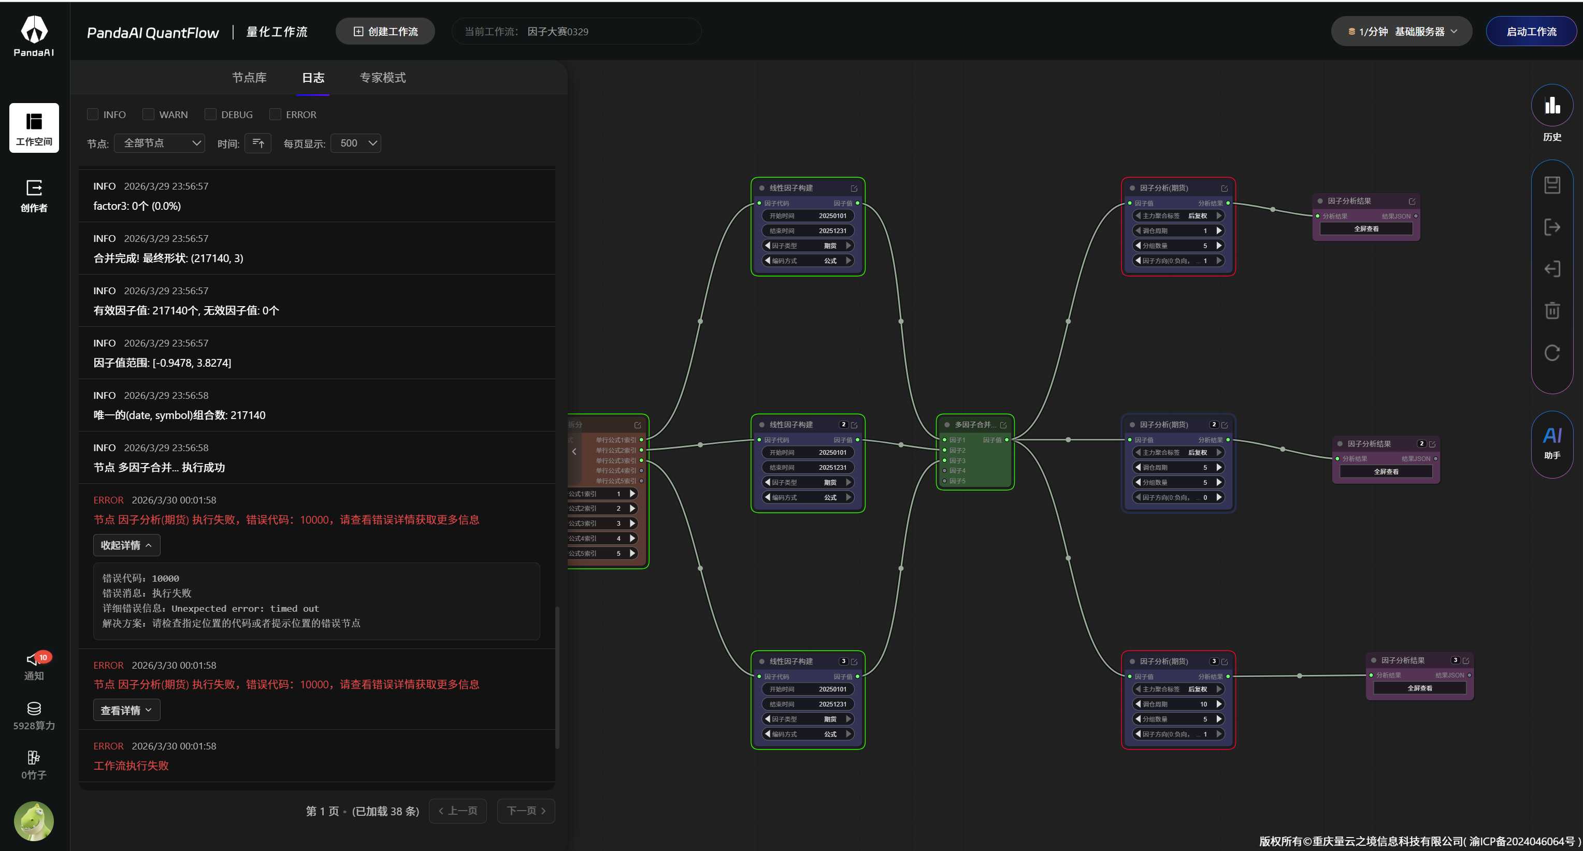This screenshot has height=851, width=1583.
Task: Click the refresh circular arrow icon
Action: coord(1551,353)
